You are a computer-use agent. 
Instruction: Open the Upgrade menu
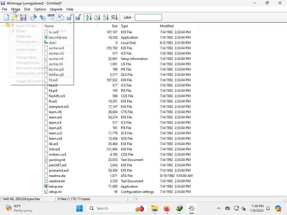[56, 9]
